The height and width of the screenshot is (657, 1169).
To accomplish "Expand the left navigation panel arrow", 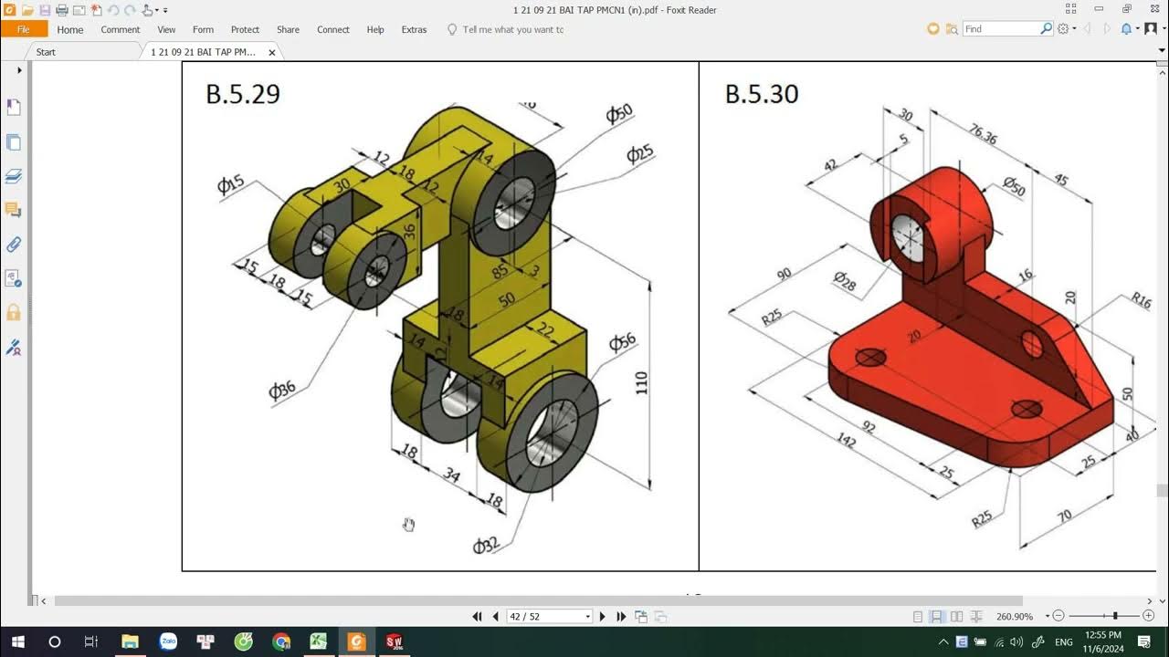I will point(19,70).
